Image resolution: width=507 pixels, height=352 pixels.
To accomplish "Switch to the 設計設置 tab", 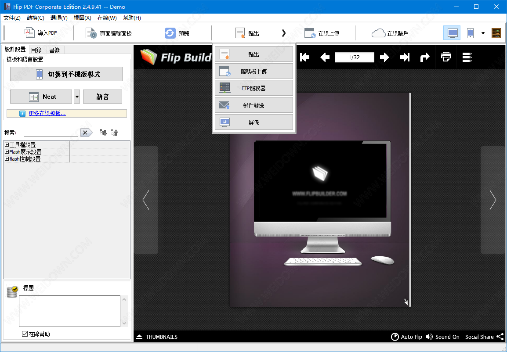I will coord(15,49).
